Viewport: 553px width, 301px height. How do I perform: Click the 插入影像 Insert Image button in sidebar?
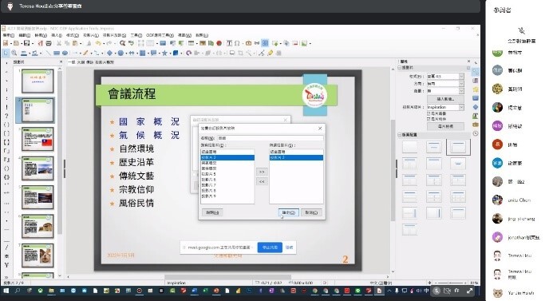point(445,99)
